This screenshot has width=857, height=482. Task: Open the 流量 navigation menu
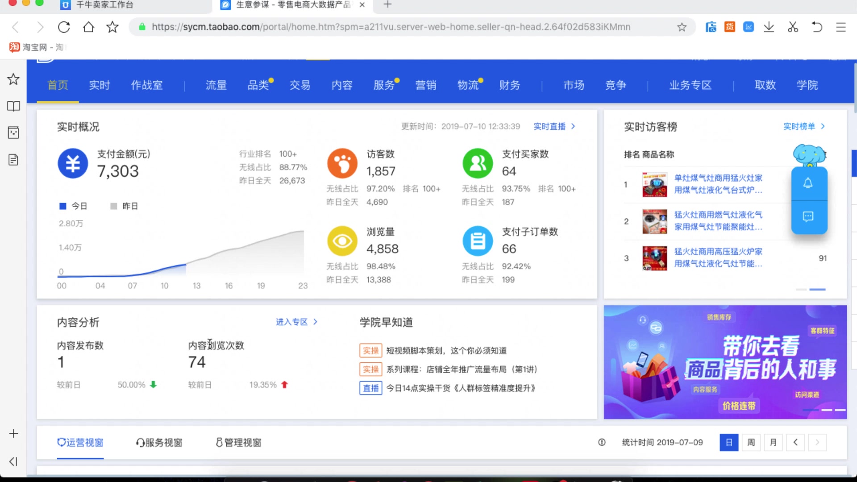click(216, 85)
